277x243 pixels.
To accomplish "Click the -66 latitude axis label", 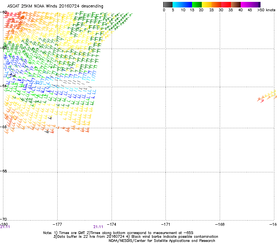I will tap(4, 127).
